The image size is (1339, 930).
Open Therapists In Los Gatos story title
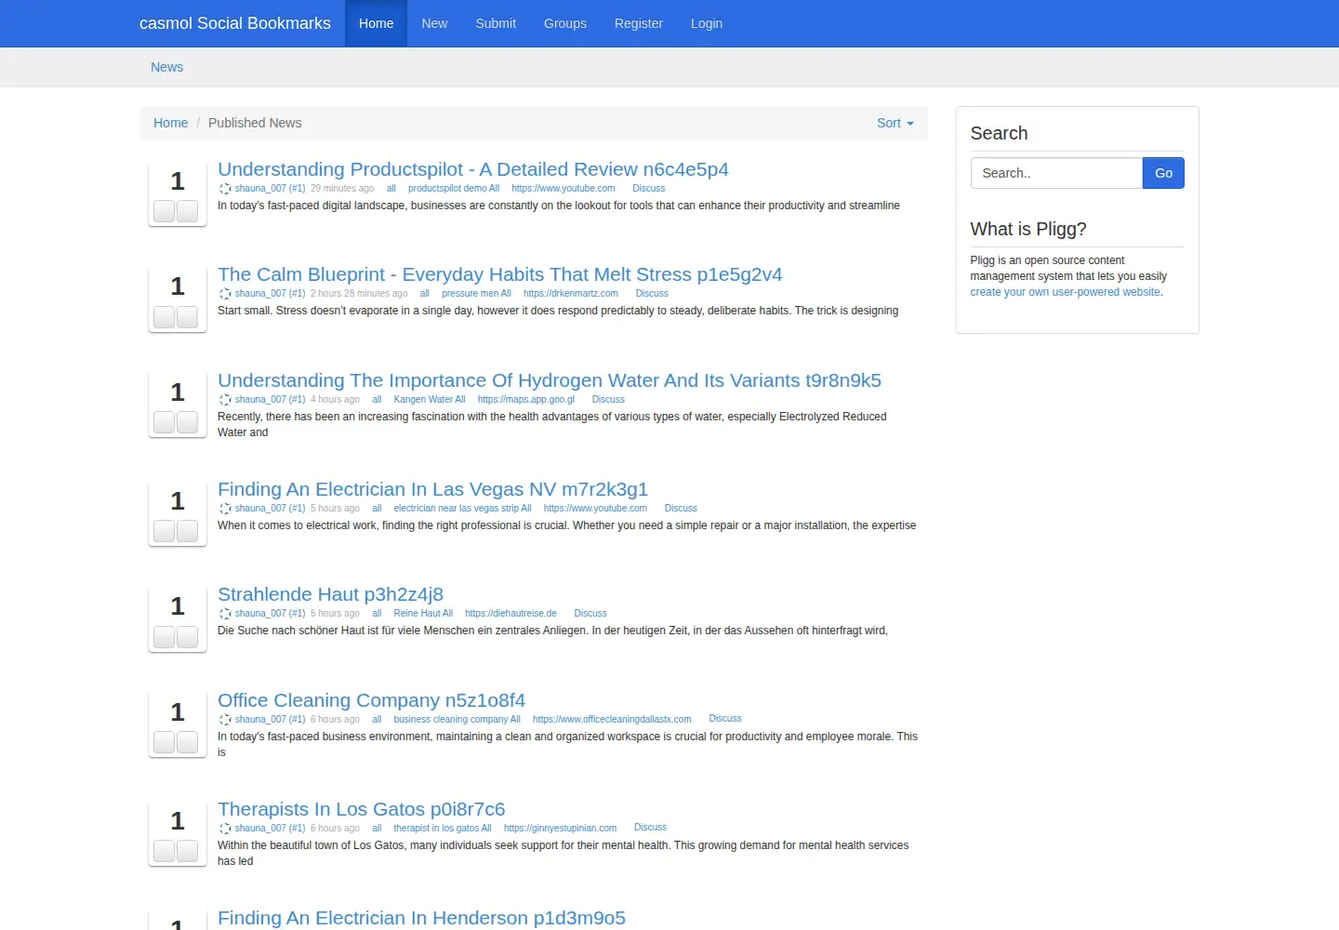point(361,809)
